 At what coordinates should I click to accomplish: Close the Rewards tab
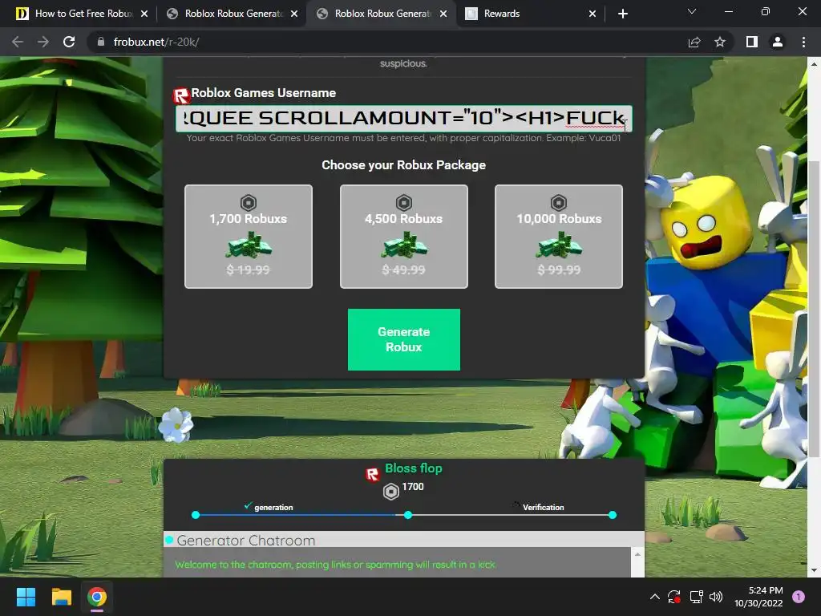tap(592, 14)
